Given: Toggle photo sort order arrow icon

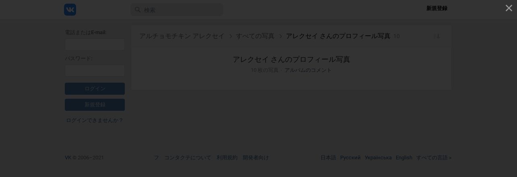Looking at the screenshot, I should (437, 36).
